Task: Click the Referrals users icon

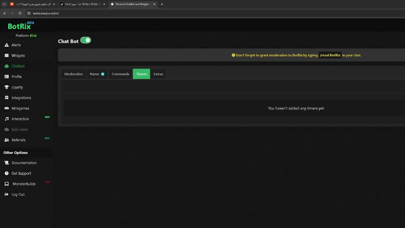Action: pos(7,140)
